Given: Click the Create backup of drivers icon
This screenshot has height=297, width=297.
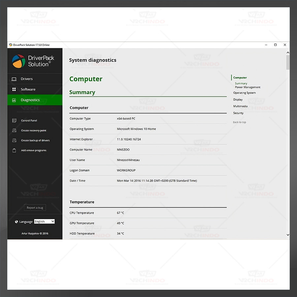Looking at the screenshot, I should click(14, 140).
